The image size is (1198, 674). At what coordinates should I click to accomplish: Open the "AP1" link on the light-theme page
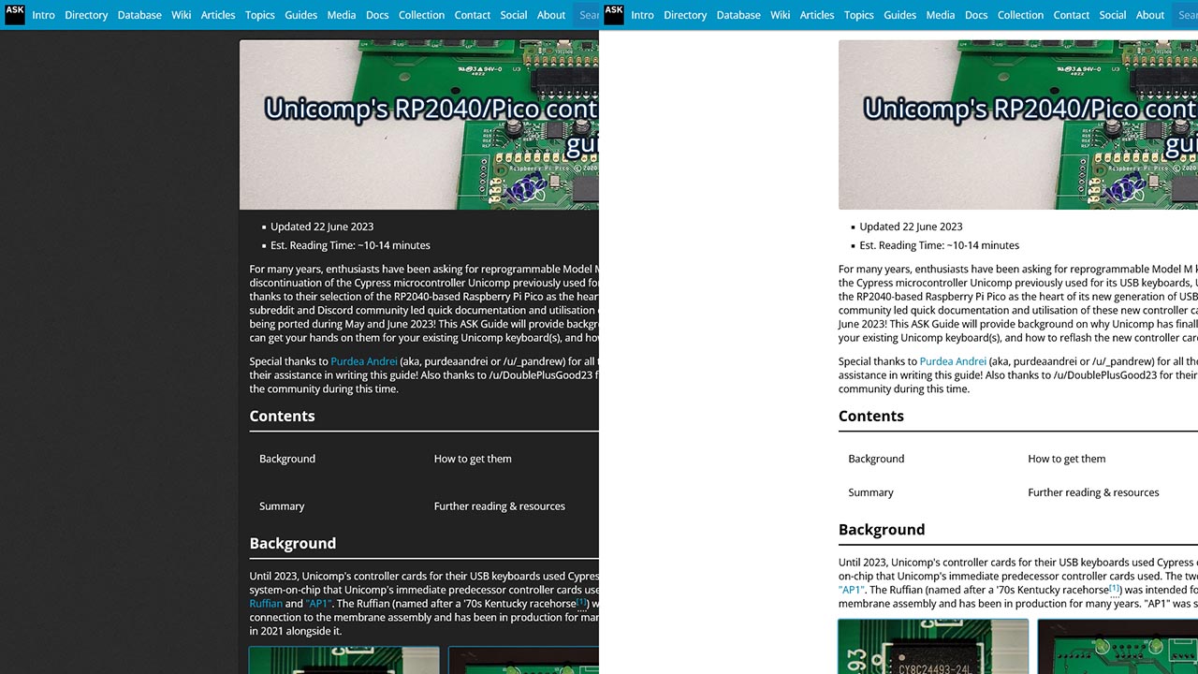[851, 590]
